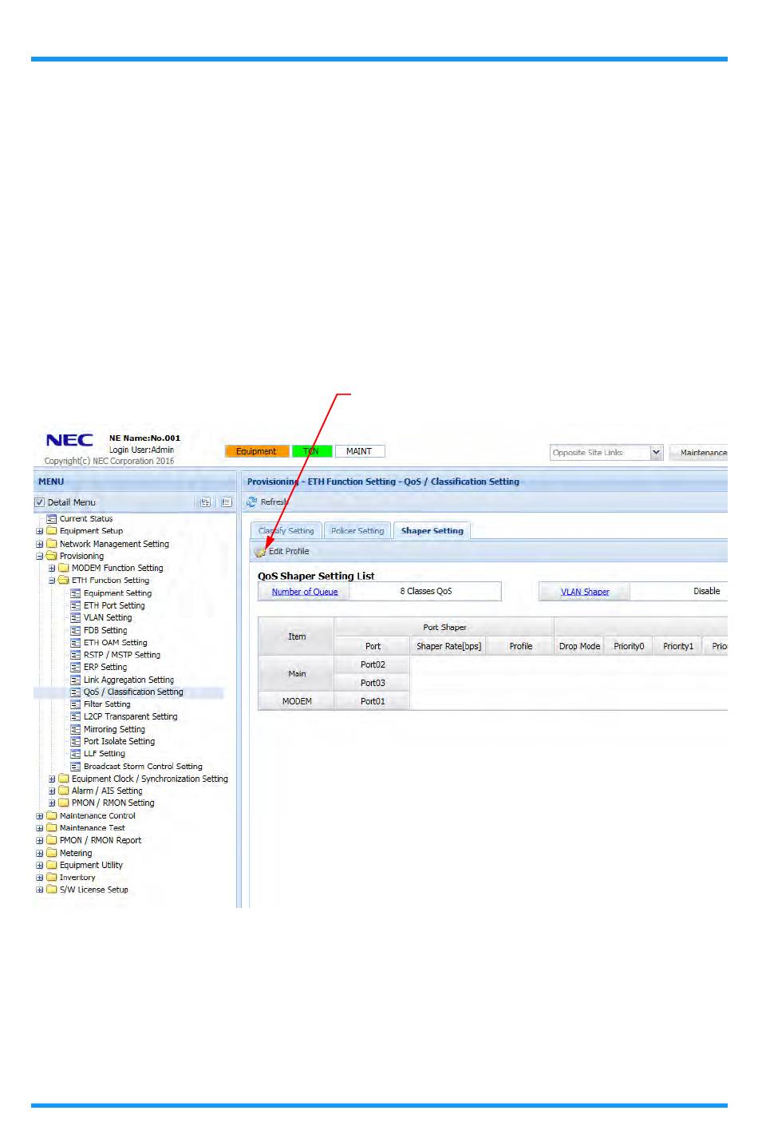Open the Maintenance Test tree item
This screenshot has height=1134, width=758.
pos(92,828)
